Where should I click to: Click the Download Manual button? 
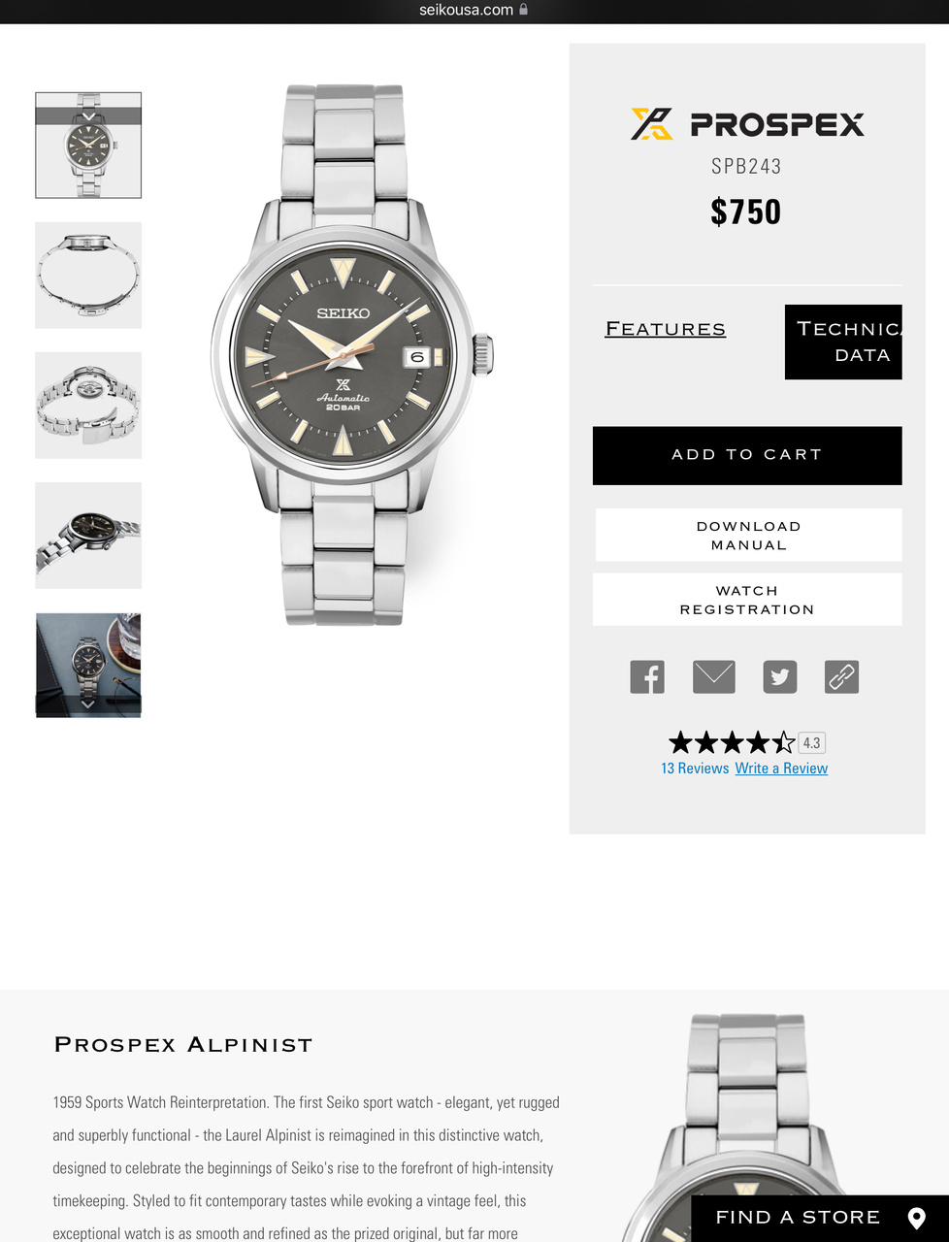[x=748, y=535]
